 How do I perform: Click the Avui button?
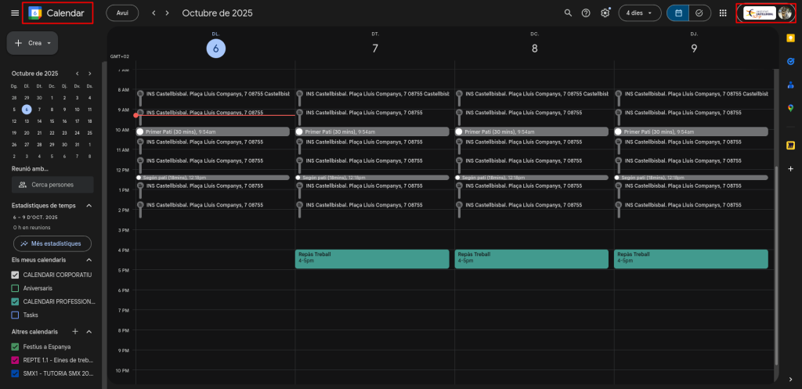(x=122, y=13)
